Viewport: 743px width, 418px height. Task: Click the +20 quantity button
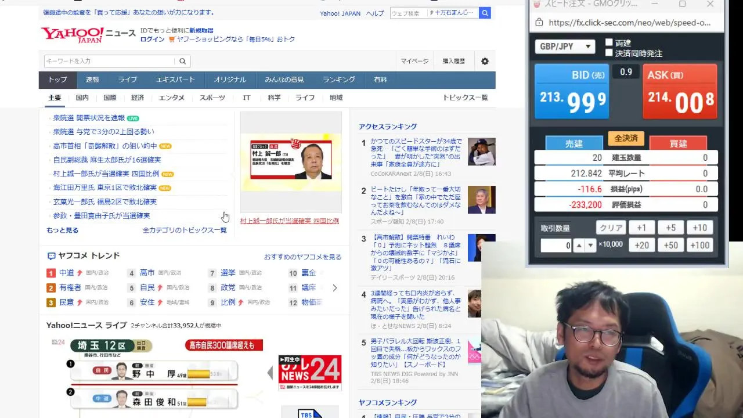click(x=641, y=246)
